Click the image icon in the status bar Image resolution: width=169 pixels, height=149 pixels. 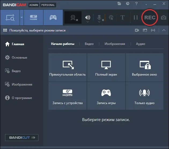[x=145, y=30]
